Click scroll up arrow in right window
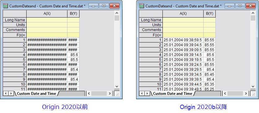This screenshot has height=113, width=259. 253,13
